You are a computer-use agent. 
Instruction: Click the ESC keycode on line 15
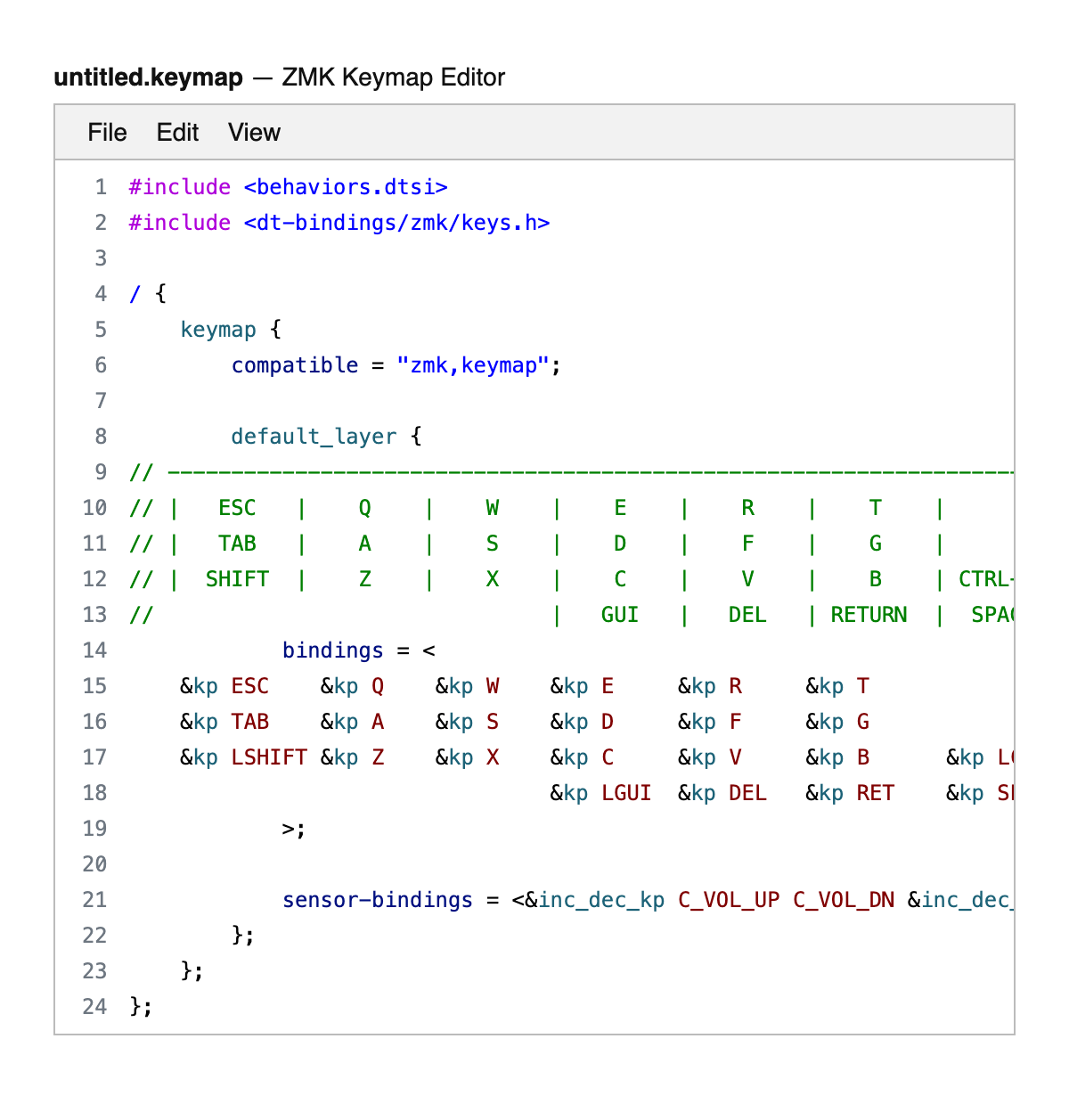point(249,686)
